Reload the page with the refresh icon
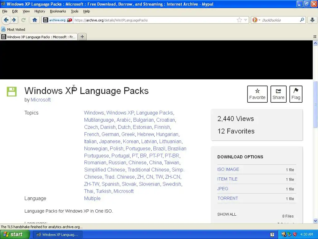 click(24, 20)
